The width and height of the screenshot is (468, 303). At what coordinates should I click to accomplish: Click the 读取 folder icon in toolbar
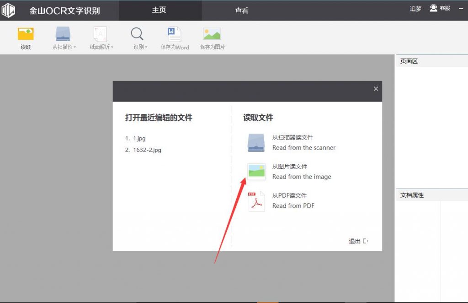pos(26,34)
